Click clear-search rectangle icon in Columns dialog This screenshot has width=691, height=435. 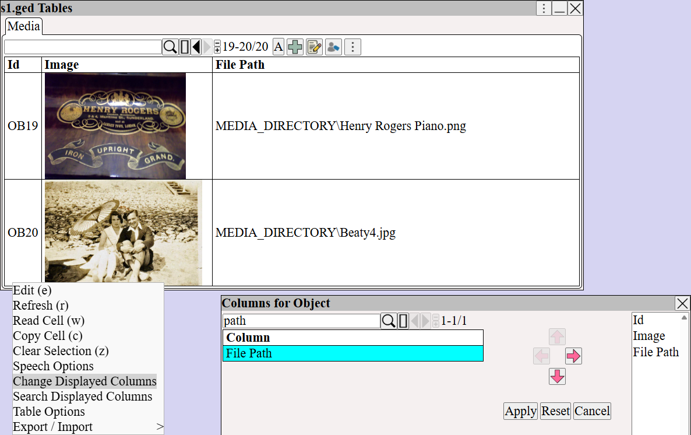click(403, 321)
